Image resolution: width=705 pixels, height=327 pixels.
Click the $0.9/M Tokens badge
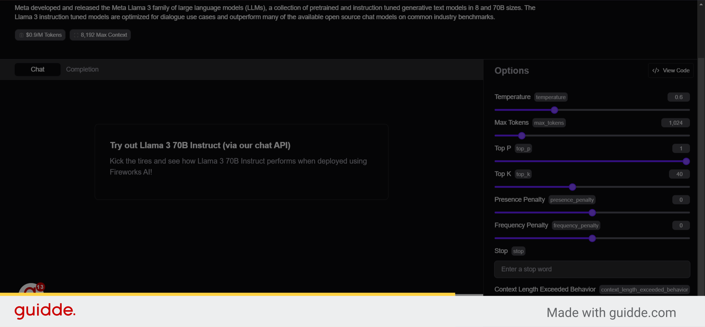(40, 35)
